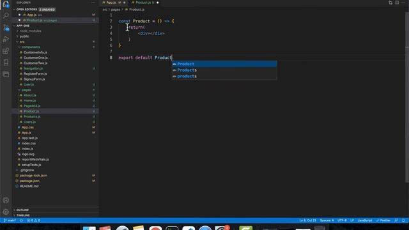Click the UTF-8 encoding indicator
409x230 pixels.
pyautogui.click(x=342, y=220)
